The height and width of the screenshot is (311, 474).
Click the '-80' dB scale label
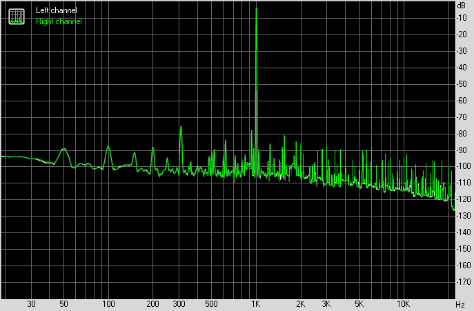point(462,133)
